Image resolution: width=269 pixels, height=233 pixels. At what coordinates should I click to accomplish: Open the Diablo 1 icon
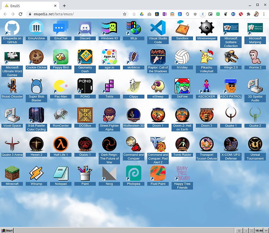85,144
